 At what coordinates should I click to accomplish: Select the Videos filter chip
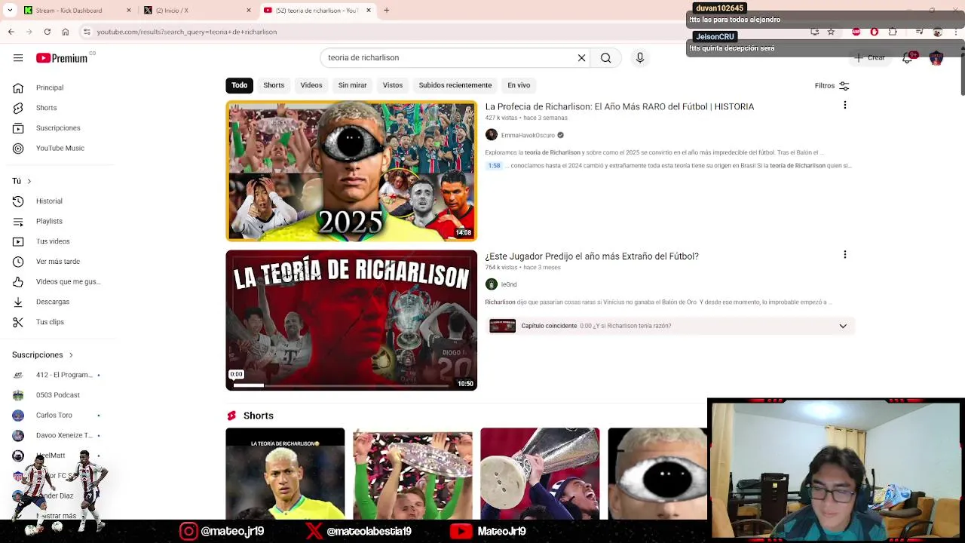(311, 85)
